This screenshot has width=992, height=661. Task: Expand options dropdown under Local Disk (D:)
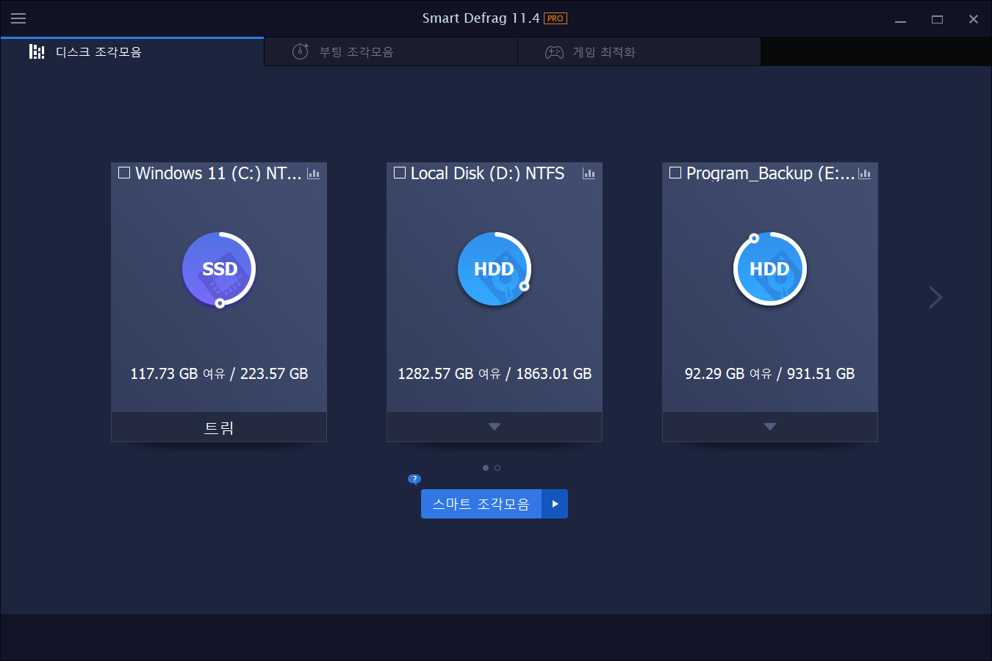tap(495, 427)
